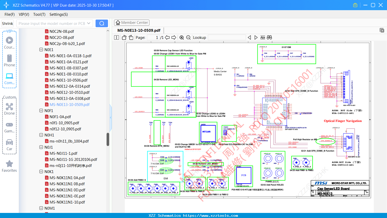
Task: Click the zoom in magnifier icon
Action: tap(182, 38)
